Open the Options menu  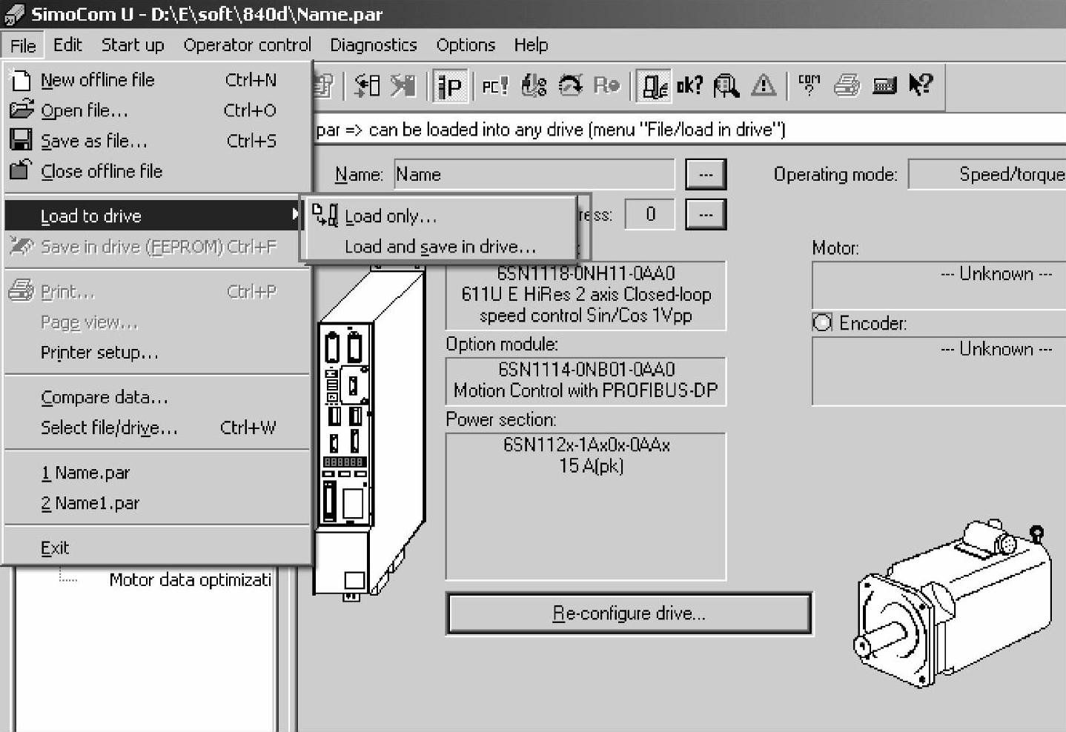tap(466, 45)
